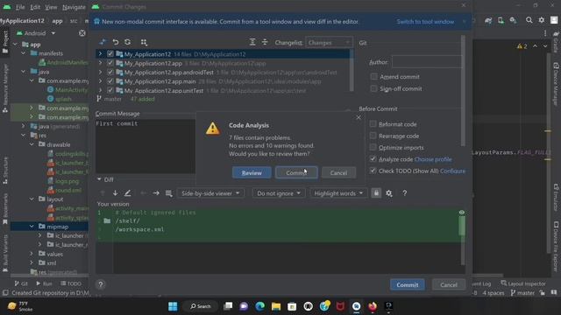The width and height of the screenshot is (561, 315).
Task: Click Show Diff icon in commit toolbar
Action: 103,42
